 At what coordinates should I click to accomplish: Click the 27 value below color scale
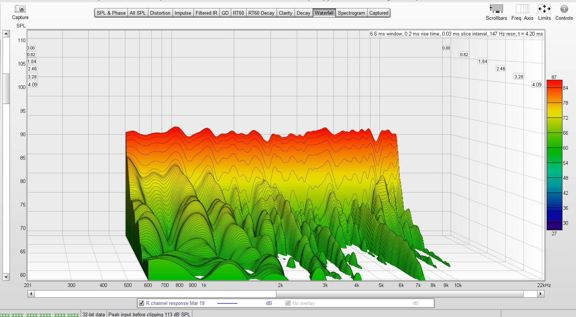click(x=554, y=234)
